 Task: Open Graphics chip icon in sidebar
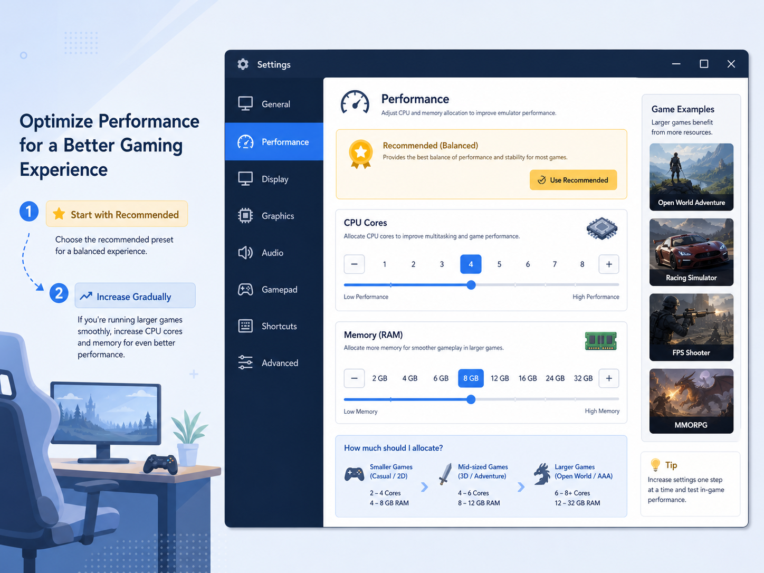click(x=245, y=216)
